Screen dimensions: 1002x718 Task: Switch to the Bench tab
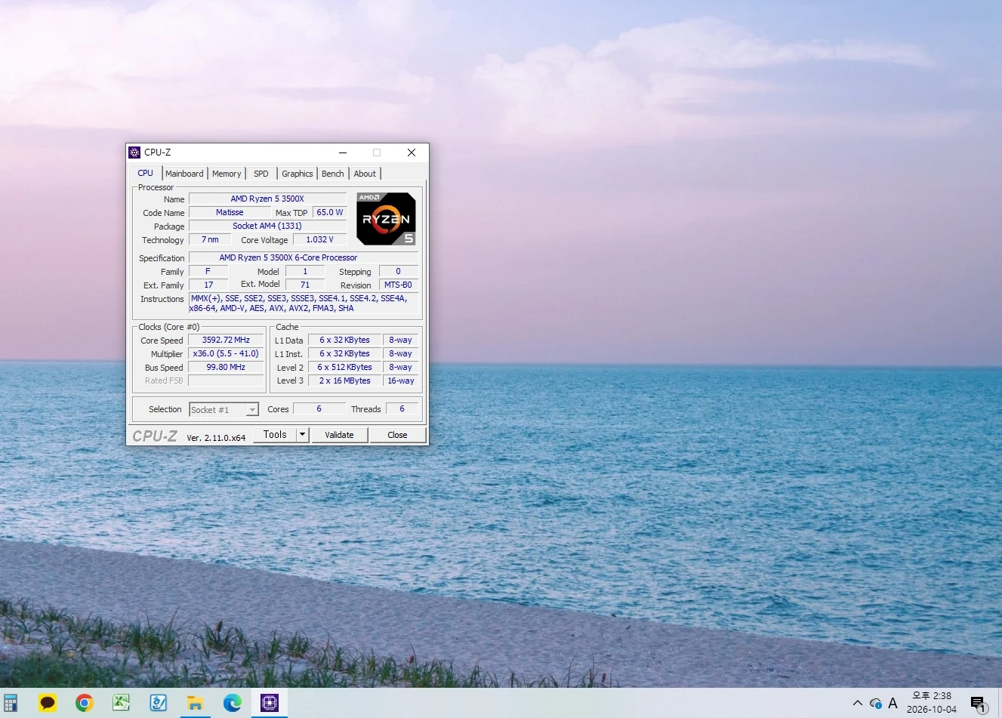(333, 174)
